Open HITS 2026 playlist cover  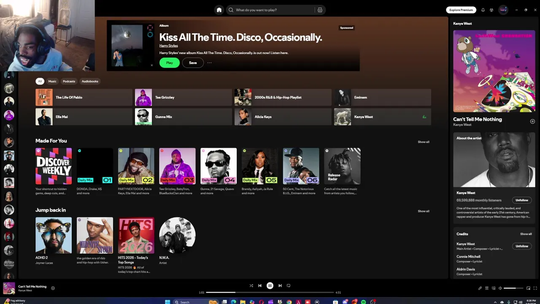click(x=136, y=235)
